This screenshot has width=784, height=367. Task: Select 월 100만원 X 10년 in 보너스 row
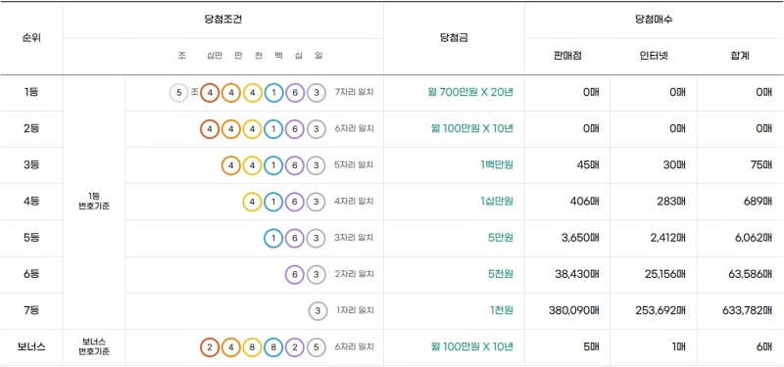tap(472, 347)
